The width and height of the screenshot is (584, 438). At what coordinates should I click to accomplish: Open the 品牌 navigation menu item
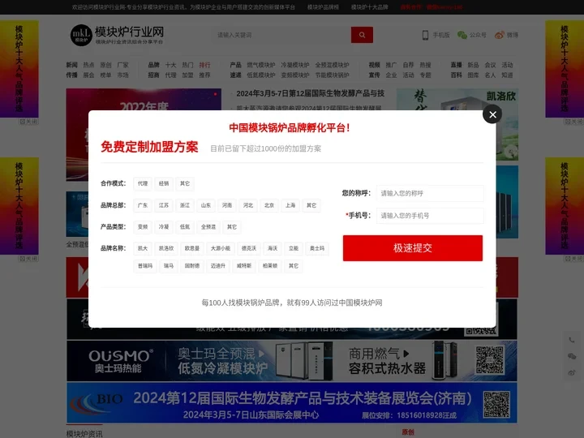point(154,65)
